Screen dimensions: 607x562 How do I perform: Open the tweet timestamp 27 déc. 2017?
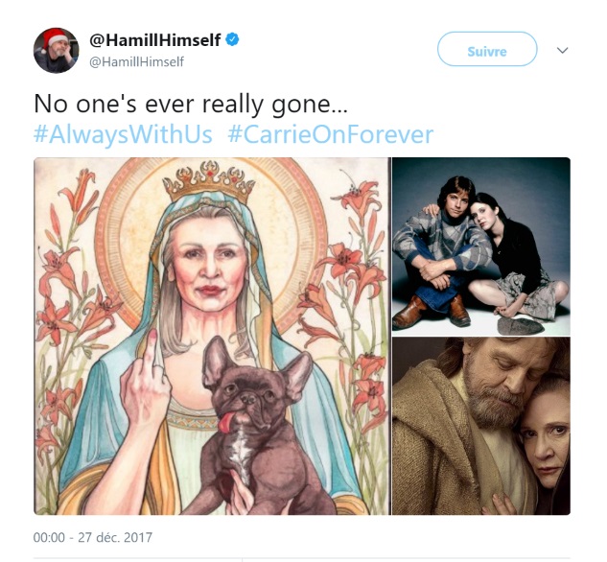click(92, 537)
